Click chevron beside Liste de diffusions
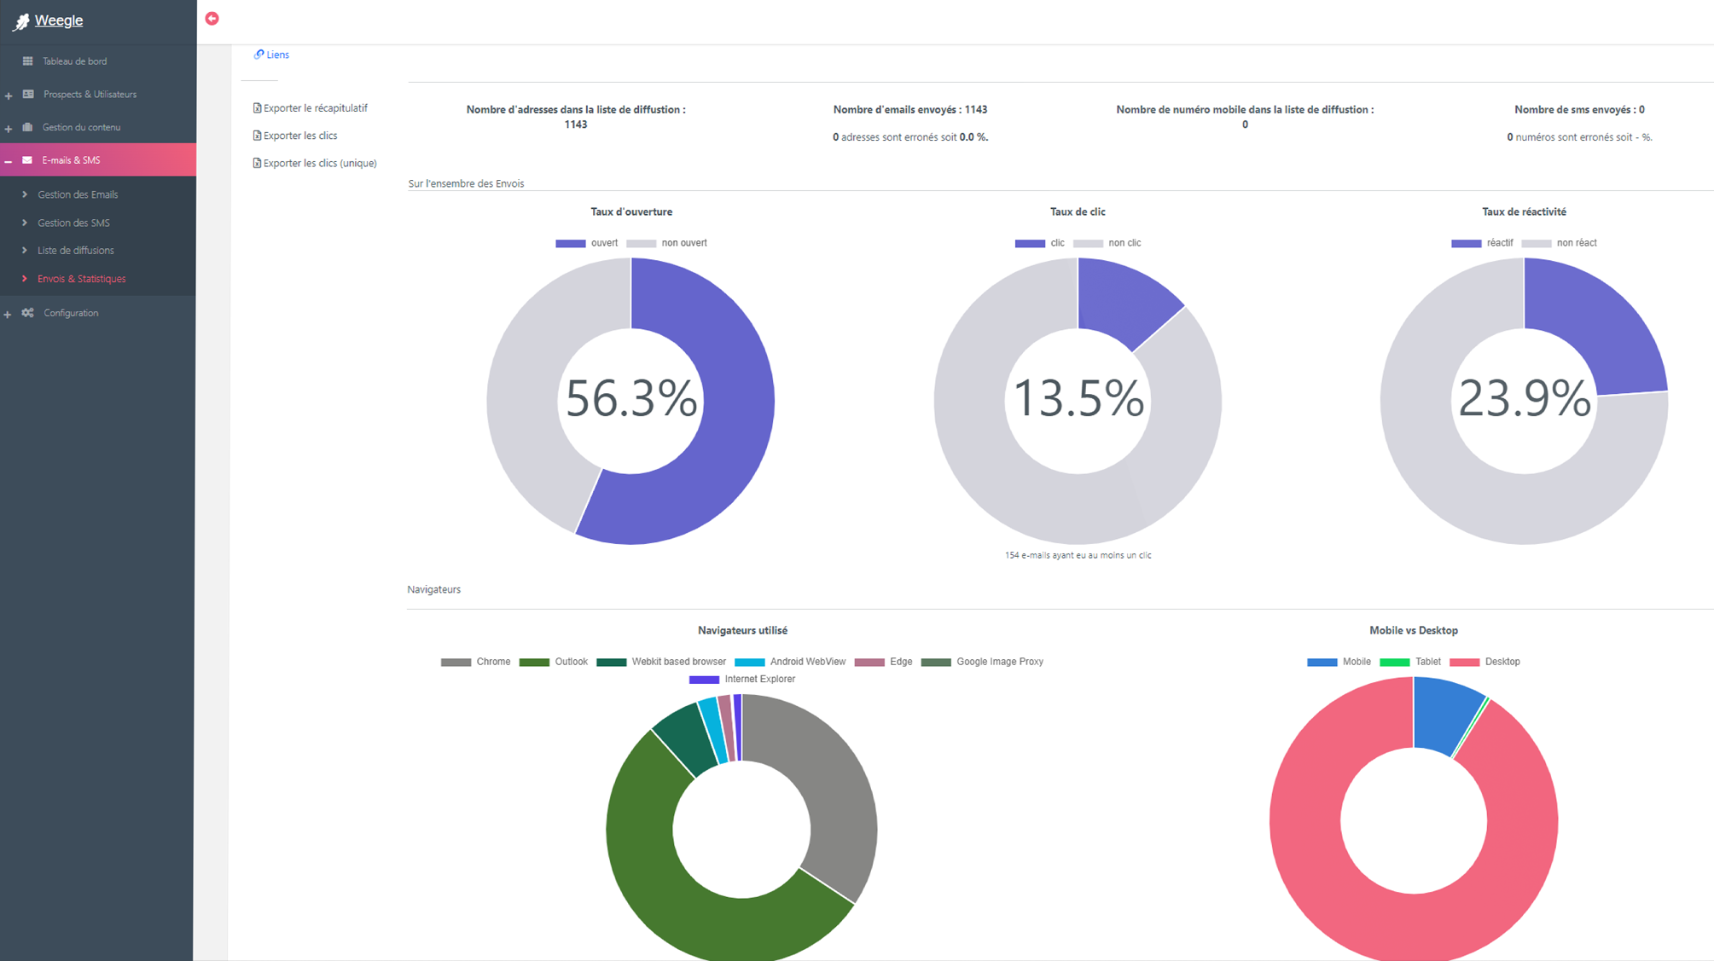Image resolution: width=1714 pixels, height=961 pixels. click(x=25, y=251)
